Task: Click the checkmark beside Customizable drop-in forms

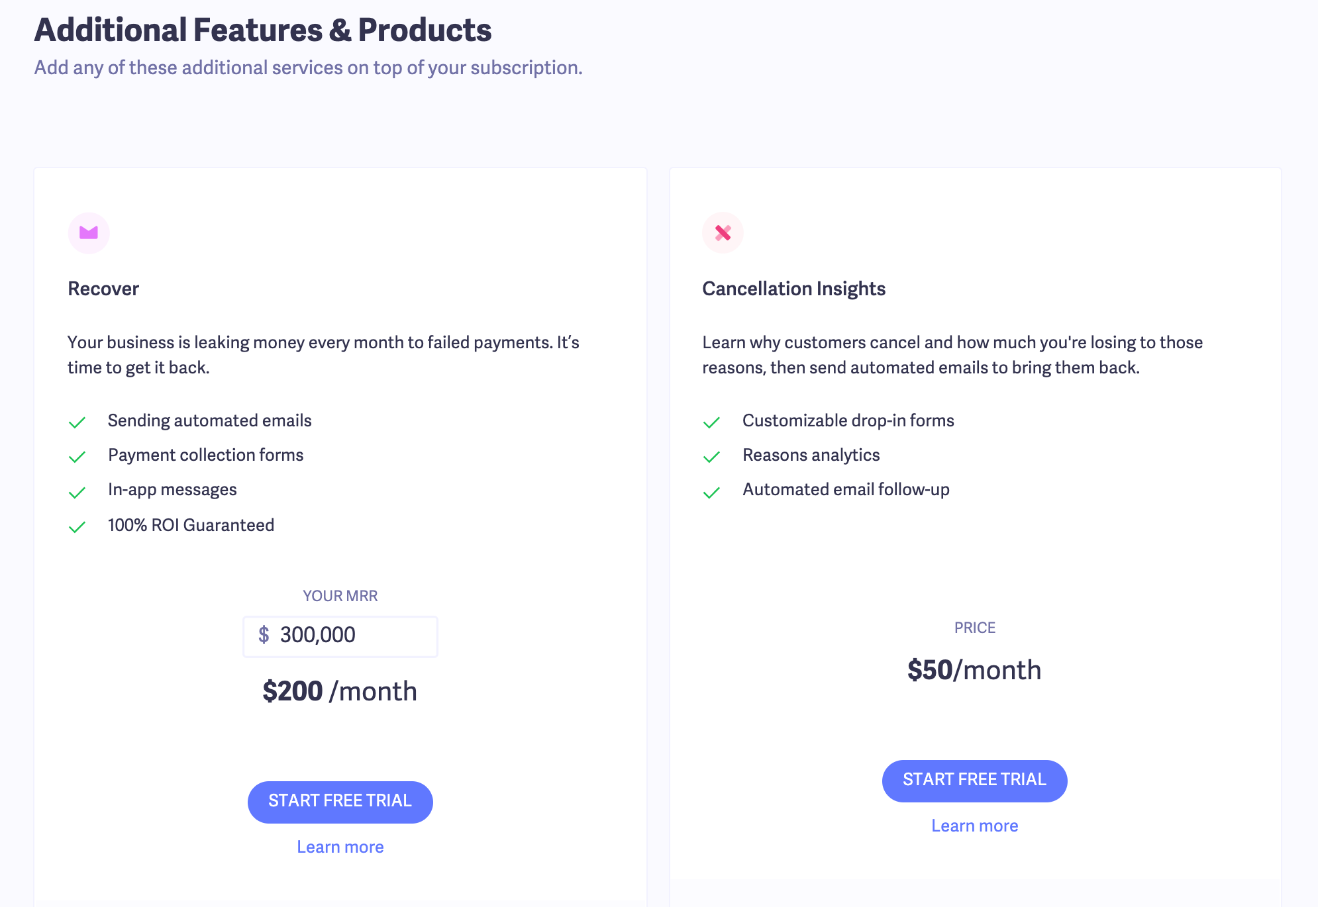Action: 712,422
